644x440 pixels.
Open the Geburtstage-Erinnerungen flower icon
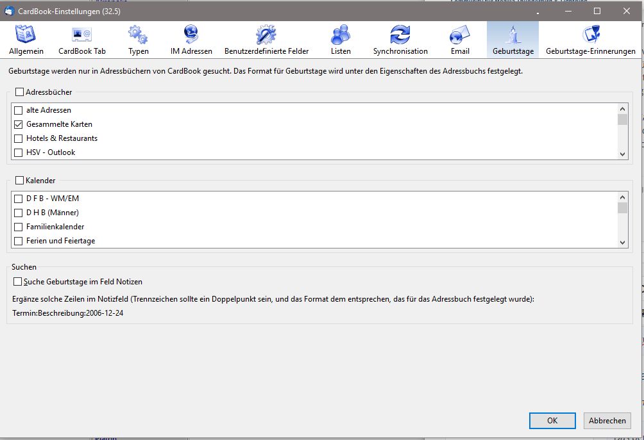591,34
